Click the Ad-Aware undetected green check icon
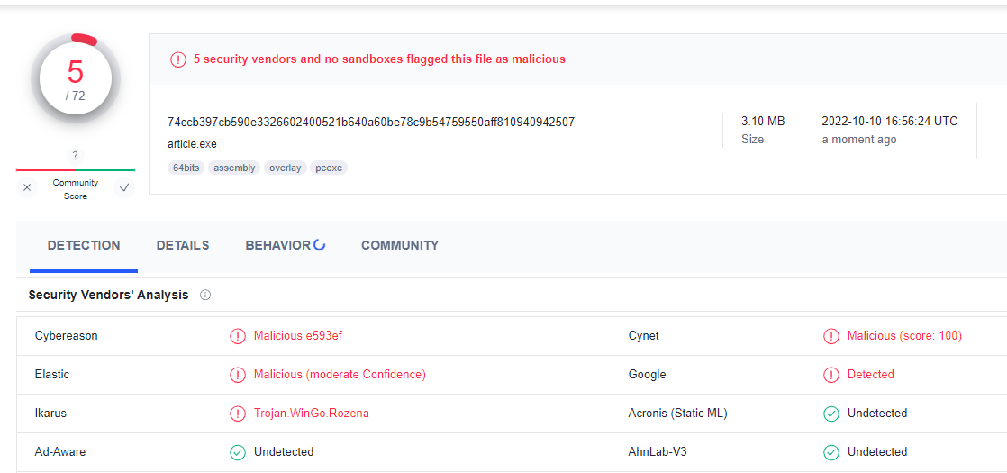Image resolution: width=1007 pixels, height=473 pixels. coord(238,452)
